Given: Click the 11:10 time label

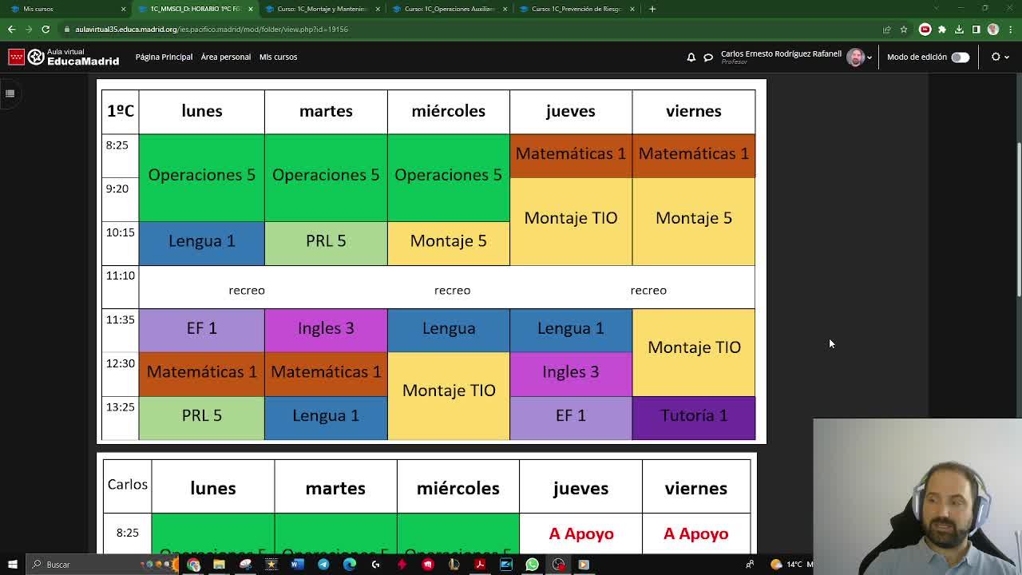Looking at the screenshot, I should click(x=121, y=276).
